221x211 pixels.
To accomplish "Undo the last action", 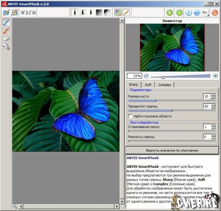I will click(24, 13).
